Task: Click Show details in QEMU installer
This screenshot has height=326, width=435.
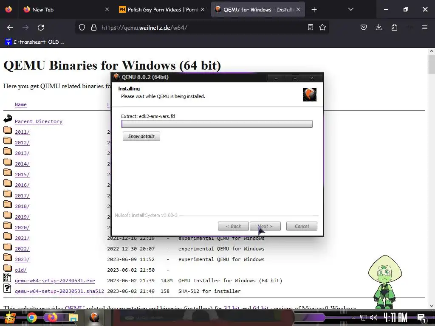Action: [x=141, y=136]
